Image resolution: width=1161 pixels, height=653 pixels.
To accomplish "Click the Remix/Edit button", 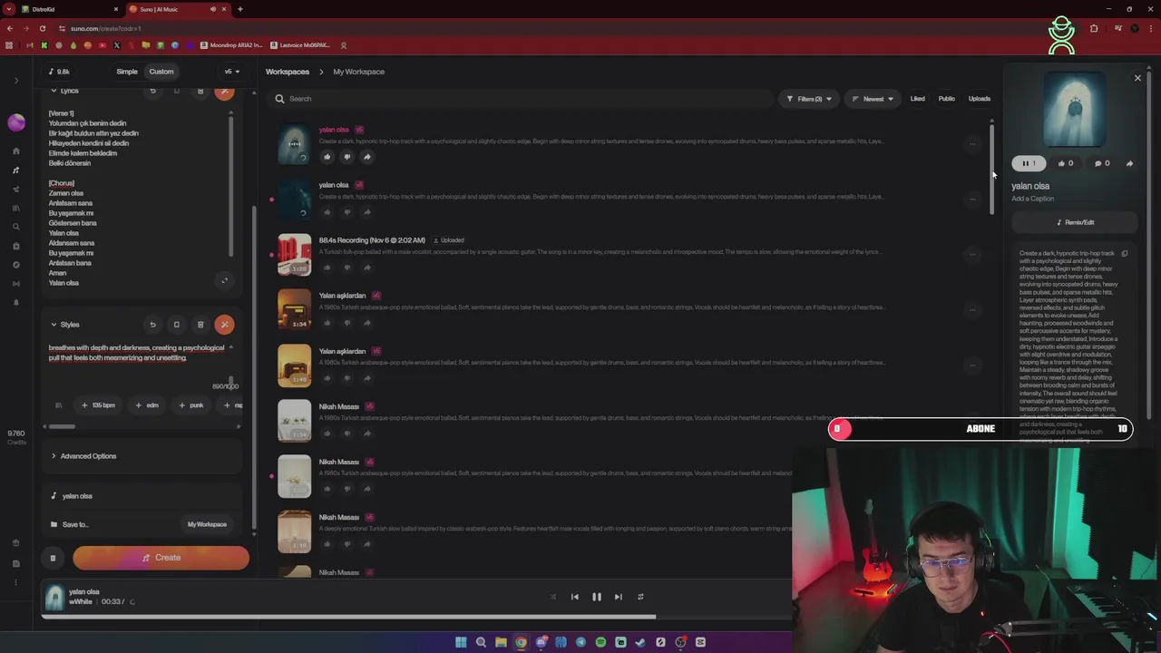I will coord(1075,222).
